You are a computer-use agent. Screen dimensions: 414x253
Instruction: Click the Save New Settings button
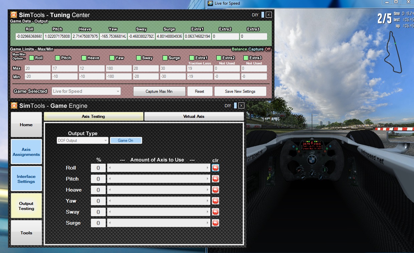[240, 91]
